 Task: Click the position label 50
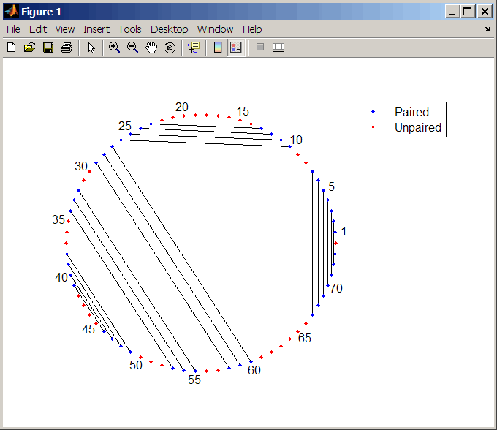tap(136, 365)
